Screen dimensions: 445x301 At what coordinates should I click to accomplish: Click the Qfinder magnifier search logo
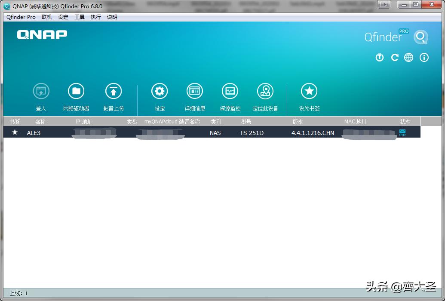pos(420,37)
